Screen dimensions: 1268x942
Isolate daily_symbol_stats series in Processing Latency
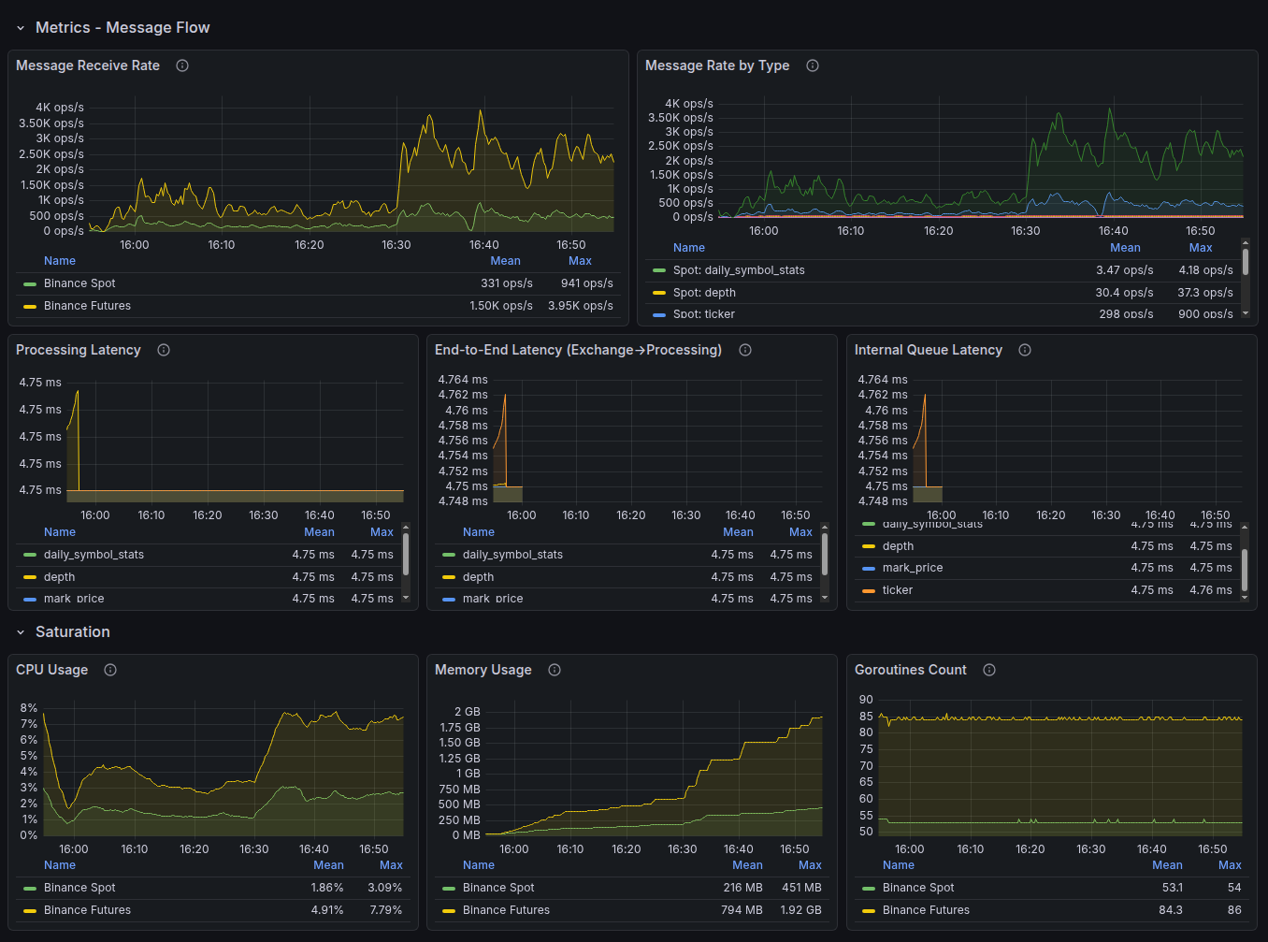pyautogui.click(x=92, y=554)
